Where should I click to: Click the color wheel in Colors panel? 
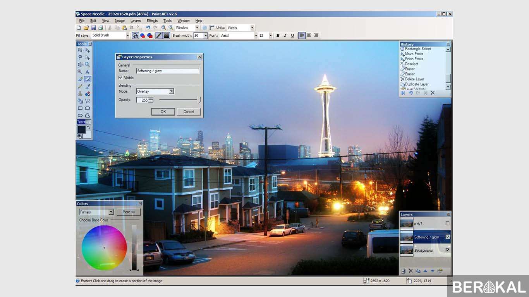(104, 247)
